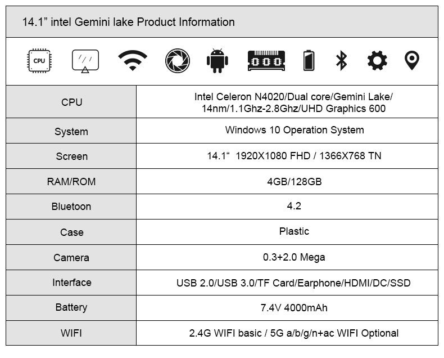Screen dimensions: 444x358
Task: Click the battery icon
Action: [x=309, y=60]
